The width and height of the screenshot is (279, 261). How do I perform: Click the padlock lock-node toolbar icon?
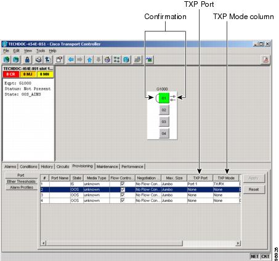27,60
